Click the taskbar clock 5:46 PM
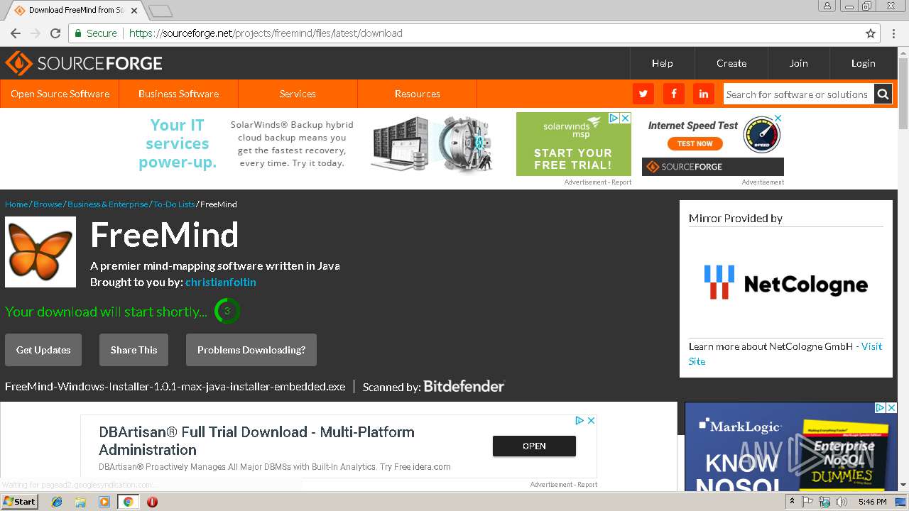 point(872,502)
